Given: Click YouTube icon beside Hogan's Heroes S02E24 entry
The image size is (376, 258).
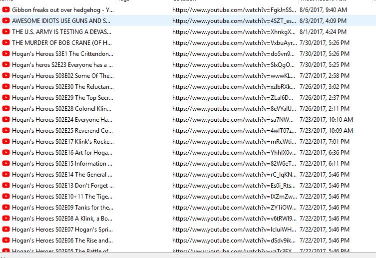Looking at the screenshot, I should [6, 119].
